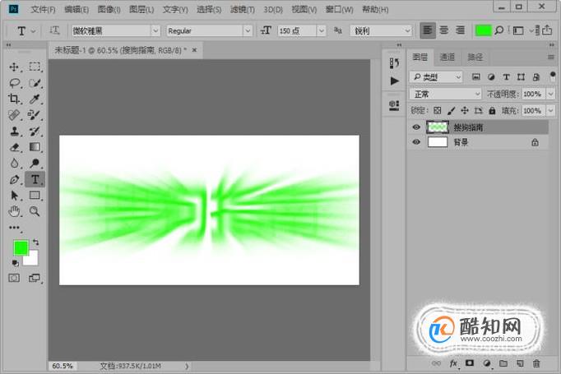
Task: Open the Actions panel play icon
Action: click(394, 81)
